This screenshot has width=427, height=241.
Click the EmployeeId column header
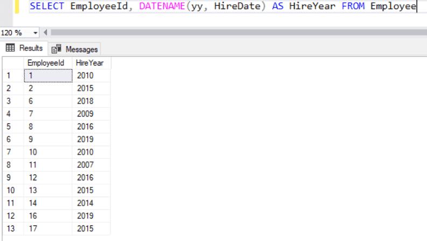tap(47, 63)
